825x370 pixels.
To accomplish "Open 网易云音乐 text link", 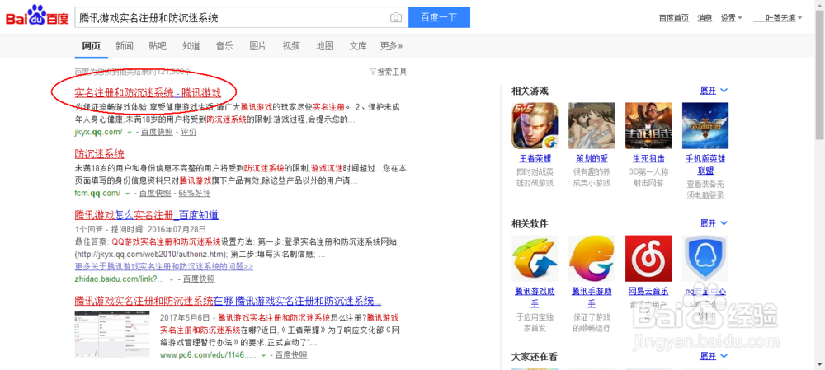I will 648,291.
